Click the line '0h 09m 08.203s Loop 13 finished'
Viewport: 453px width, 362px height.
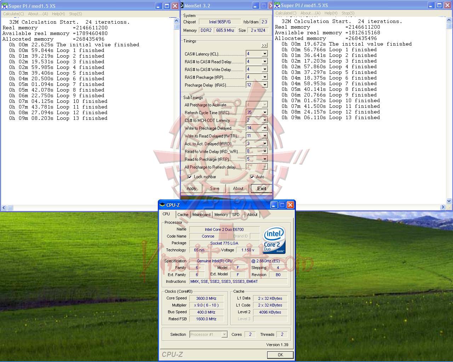(58, 118)
